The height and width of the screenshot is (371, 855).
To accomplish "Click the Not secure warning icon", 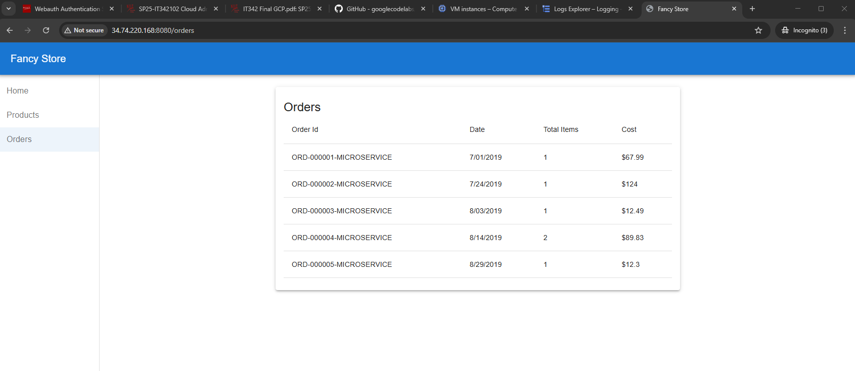I will [68, 30].
